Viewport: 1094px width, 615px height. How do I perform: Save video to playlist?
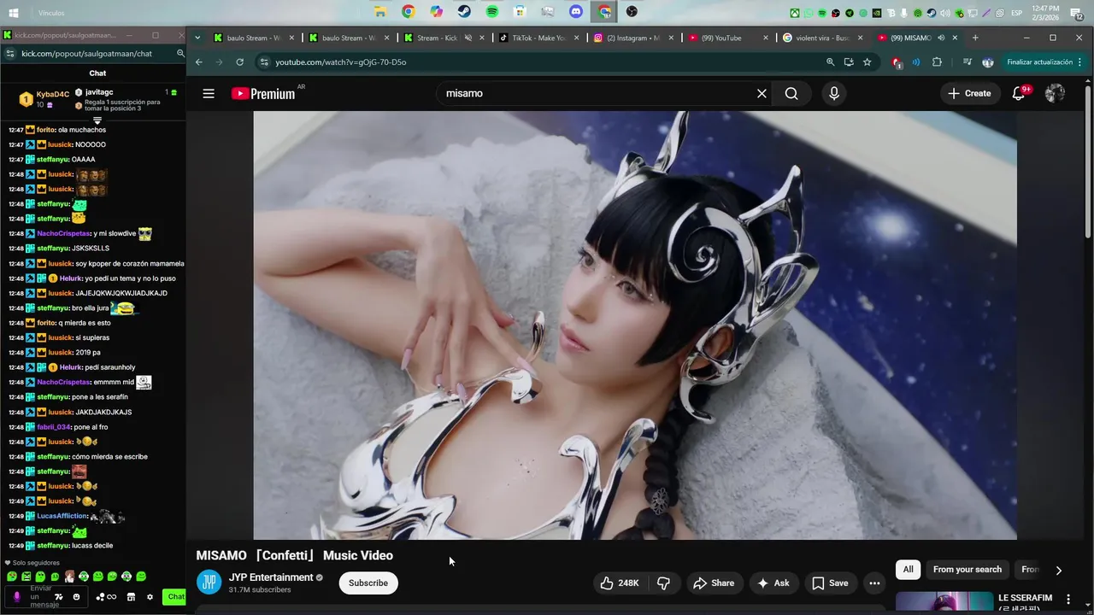(x=830, y=583)
